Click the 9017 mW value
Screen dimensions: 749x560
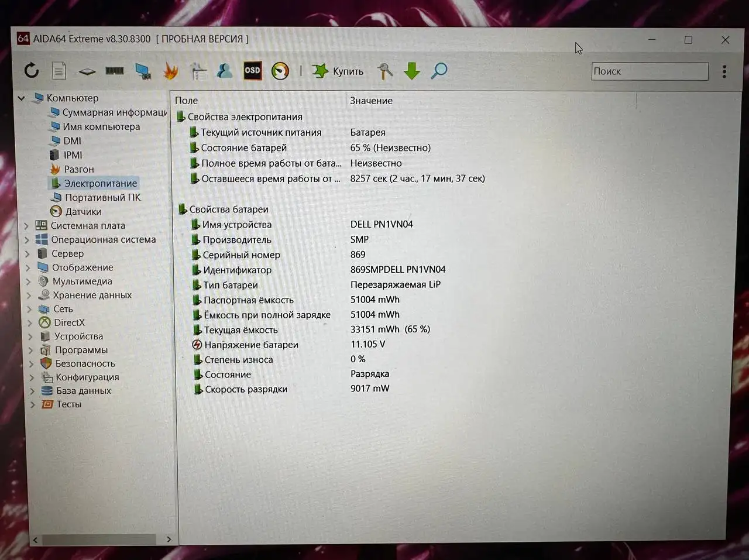click(370, 389)
